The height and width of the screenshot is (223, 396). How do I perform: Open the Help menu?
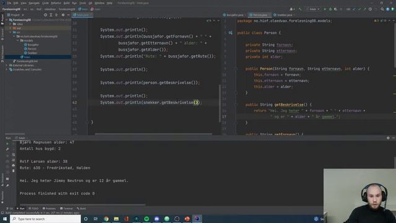tap(110, 3)
